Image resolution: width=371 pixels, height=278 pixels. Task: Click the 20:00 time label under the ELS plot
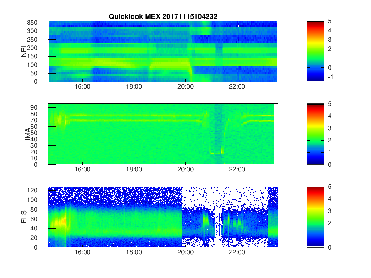(x=185, y=253)
